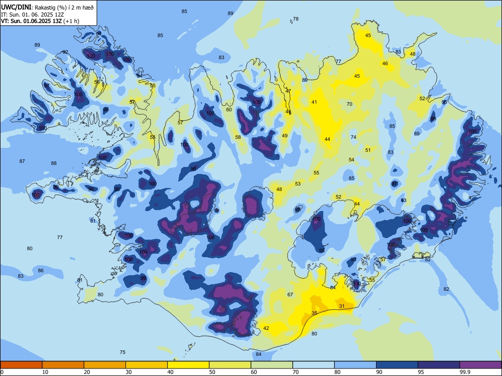The height and width of the screenshot is (376, 502).
Task: Click the 80–90 light blue legend swatch
Action: point(355,365)
